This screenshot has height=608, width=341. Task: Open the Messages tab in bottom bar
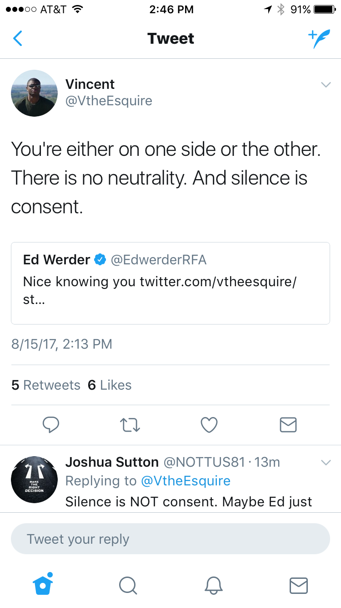click(299, 585)
